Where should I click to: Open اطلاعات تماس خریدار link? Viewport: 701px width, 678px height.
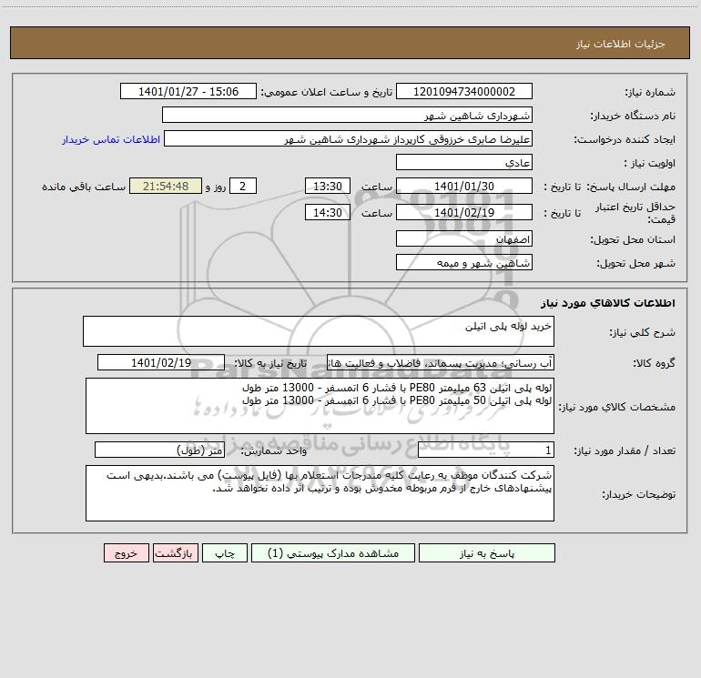click(x=110, y=139)
